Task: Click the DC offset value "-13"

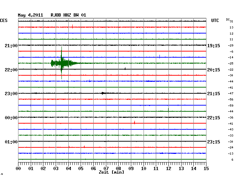Action: (x=231, y=153)
